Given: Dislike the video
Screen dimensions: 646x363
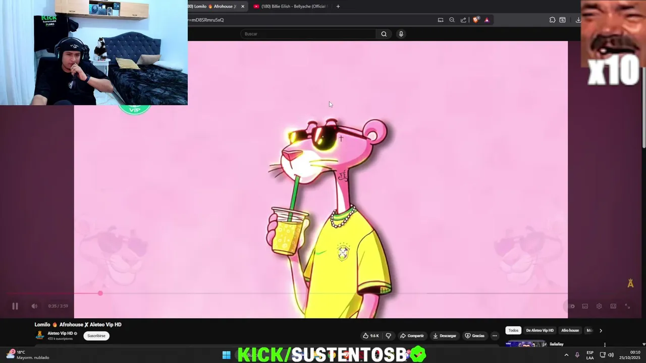Looking at the screenshot, I should click(x=389, y=336).
